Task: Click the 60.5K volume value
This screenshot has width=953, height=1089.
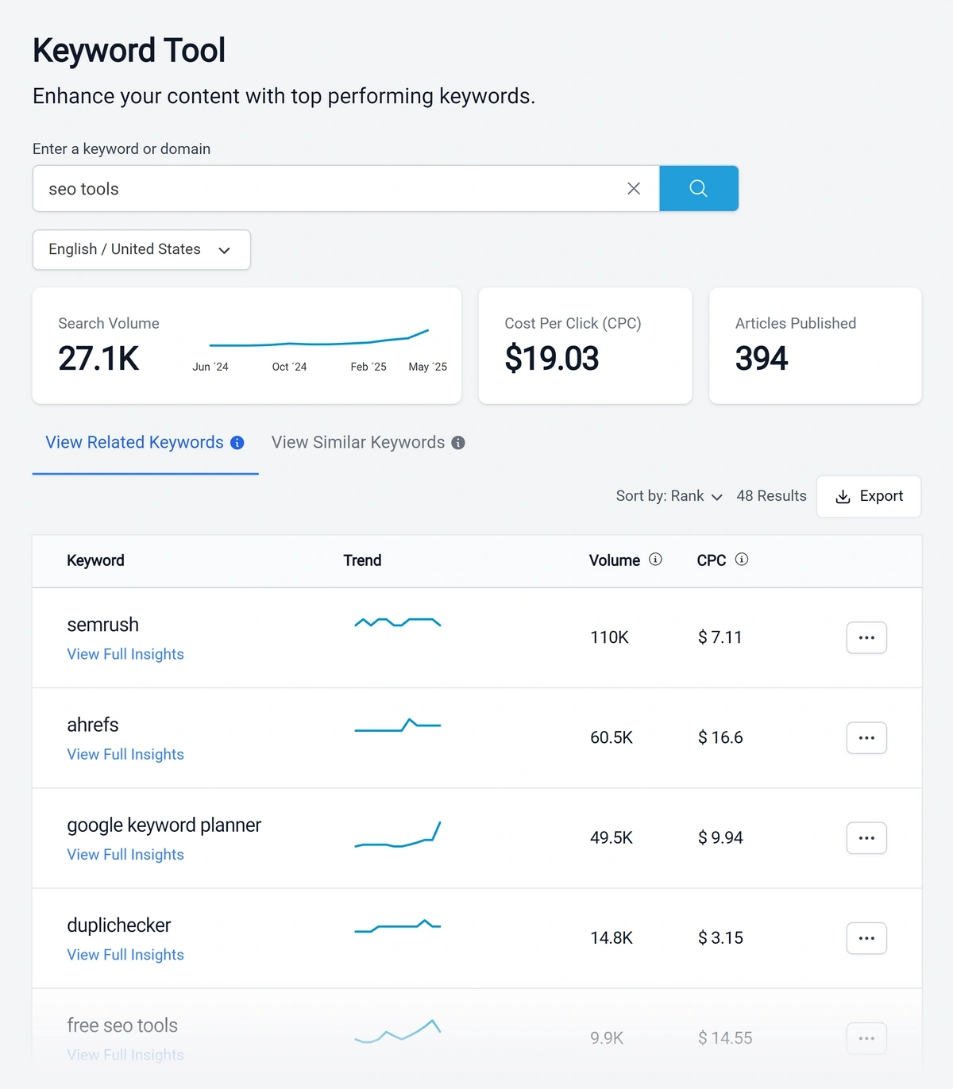Action: click(612, 737)
